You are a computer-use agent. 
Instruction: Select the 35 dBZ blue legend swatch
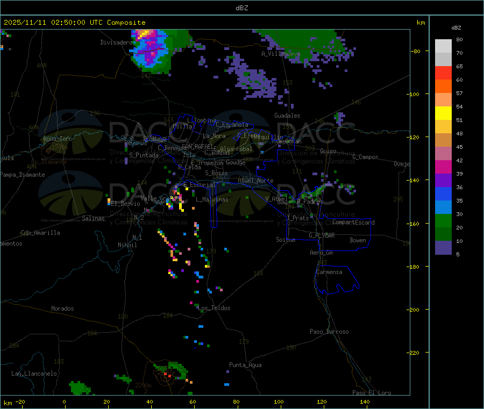[x=443, y=193]
